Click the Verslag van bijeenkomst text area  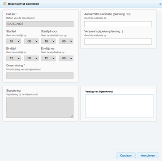click(119, 106)
